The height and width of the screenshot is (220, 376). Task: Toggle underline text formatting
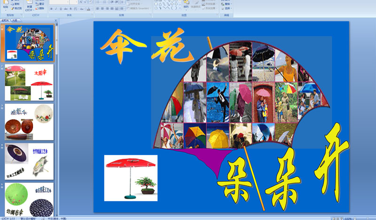pos(60,8)
